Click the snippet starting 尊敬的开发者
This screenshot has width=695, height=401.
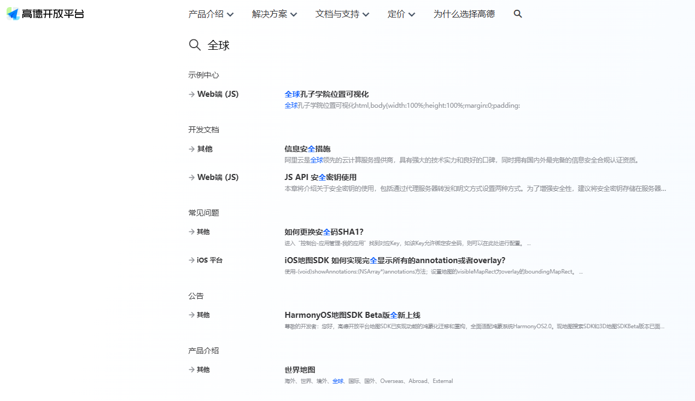click(x=475, y=327)
